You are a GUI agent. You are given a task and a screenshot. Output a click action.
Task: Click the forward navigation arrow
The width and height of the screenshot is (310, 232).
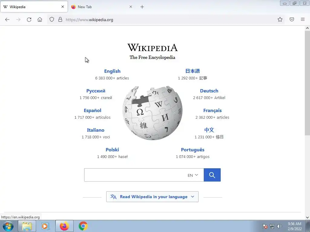click(x=18, y=20)
